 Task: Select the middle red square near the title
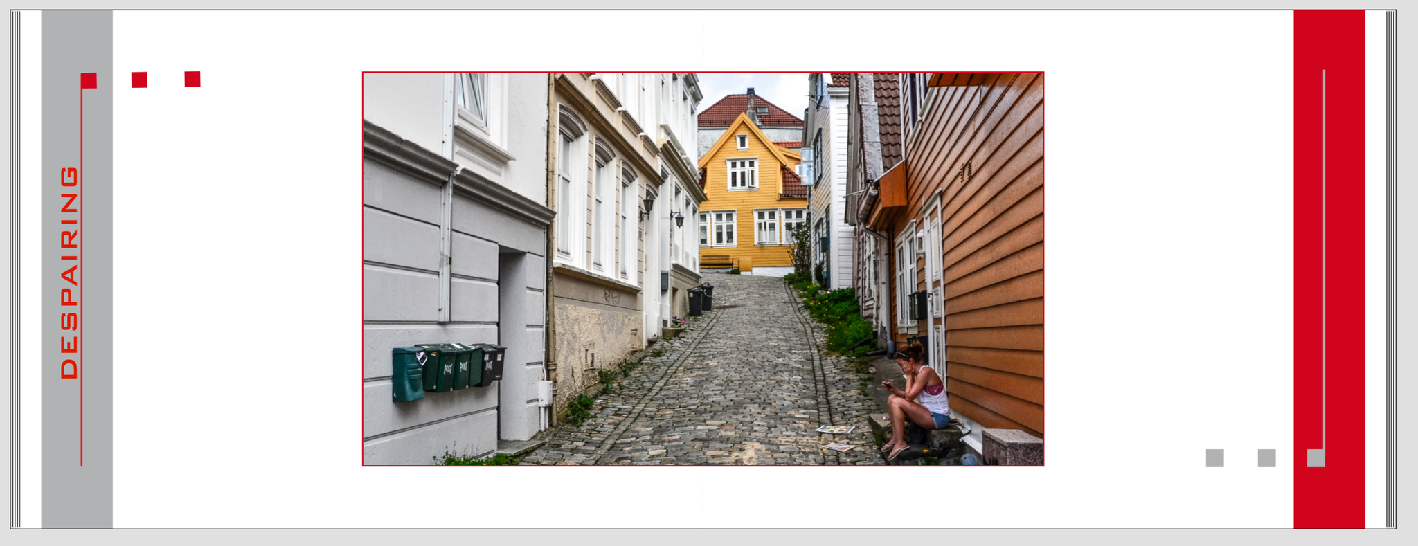pos(139,80)
